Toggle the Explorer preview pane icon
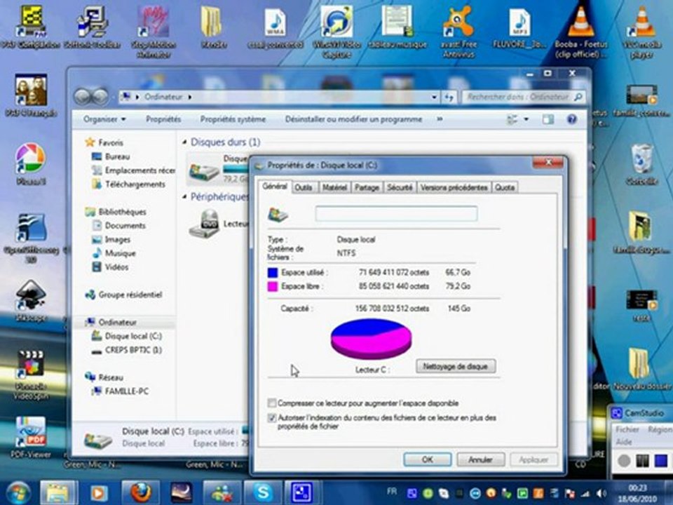 pos(548,119)
